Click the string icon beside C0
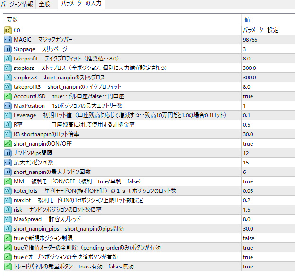The height and width of the screenshot is (276, 295). pyautogui.click(x=8, y=30)
